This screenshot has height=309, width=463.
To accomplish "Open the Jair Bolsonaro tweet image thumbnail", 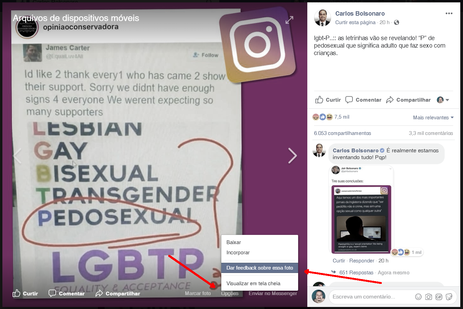I will [x=361, y=210].
